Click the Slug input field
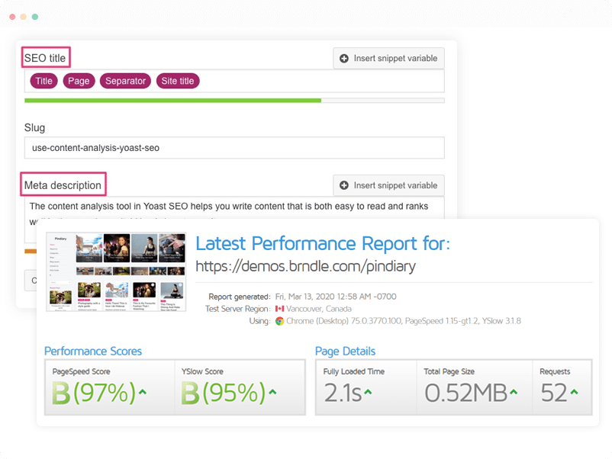This screenshot has height=459, width=612. point(234,148)
